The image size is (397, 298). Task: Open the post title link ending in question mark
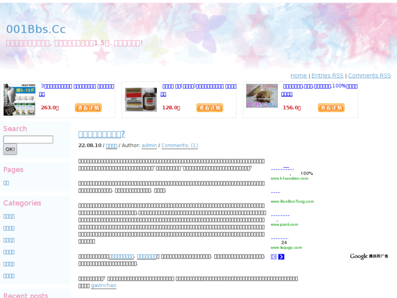[x=102, y=134]
